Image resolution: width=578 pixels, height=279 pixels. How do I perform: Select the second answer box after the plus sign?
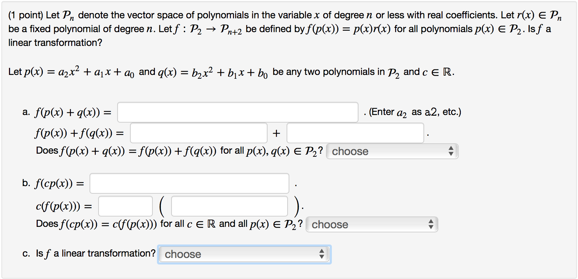355,133
